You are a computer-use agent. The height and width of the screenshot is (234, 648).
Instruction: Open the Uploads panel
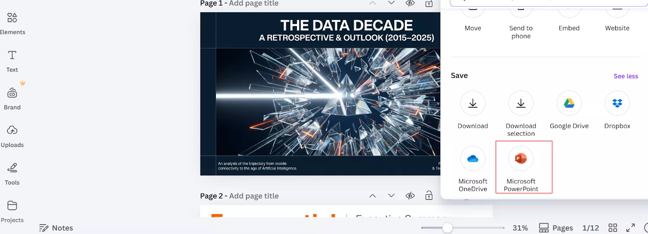coord(12,136)
